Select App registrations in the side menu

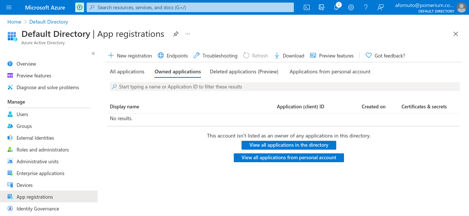click(49, 197)
